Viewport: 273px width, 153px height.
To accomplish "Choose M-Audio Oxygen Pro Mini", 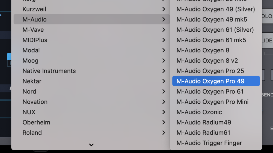I will (x=212, y=102).
